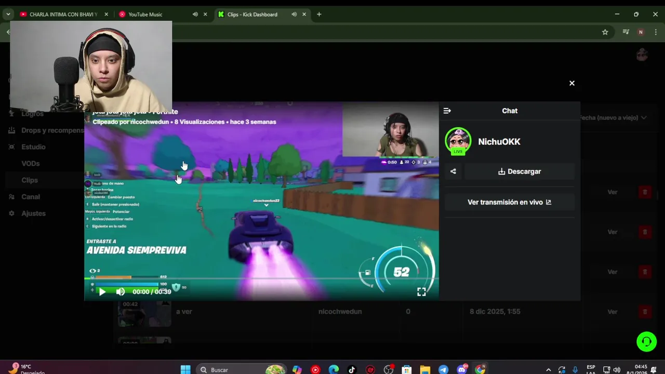The height and width of the screenshot is (374, 665).
Task: Open the Chrome profile N avatar
Action: click(x=641, y=32)
